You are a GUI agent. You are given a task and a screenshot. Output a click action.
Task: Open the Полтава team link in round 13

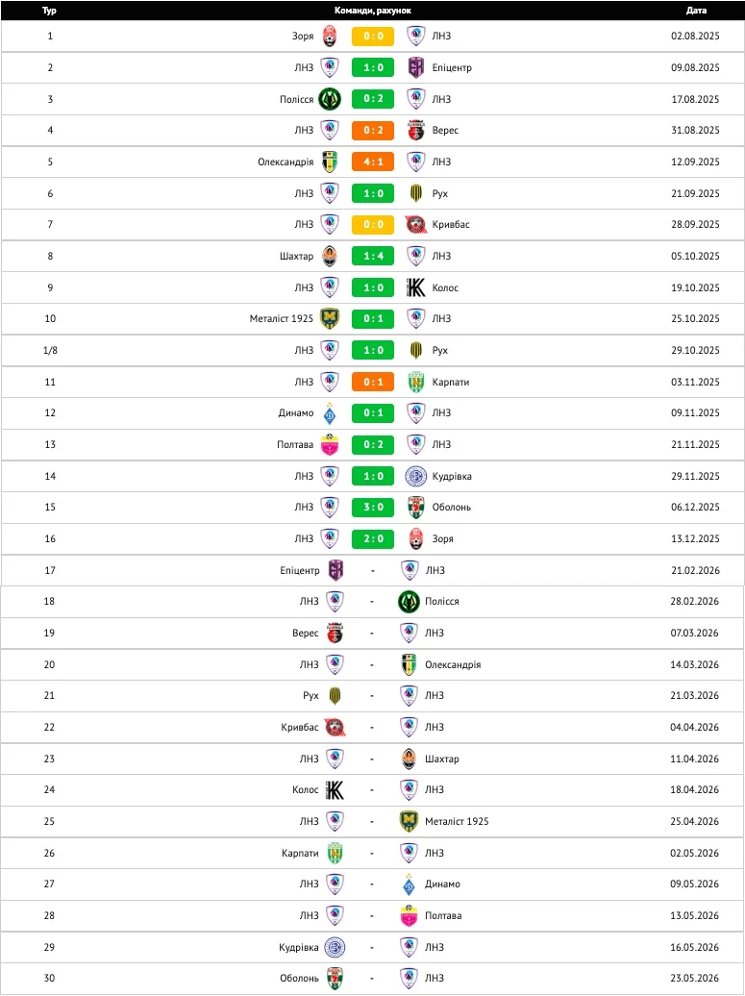[x=294, y=444]
